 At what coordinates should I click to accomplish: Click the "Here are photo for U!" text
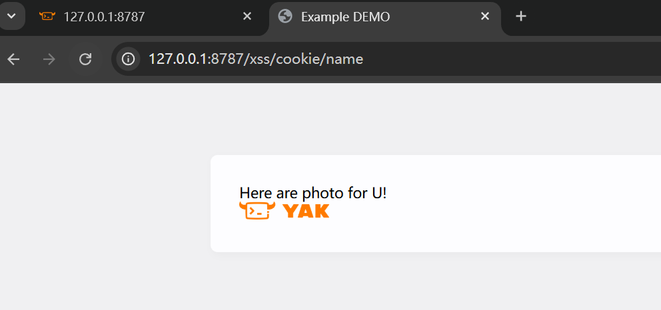[313, 193]
